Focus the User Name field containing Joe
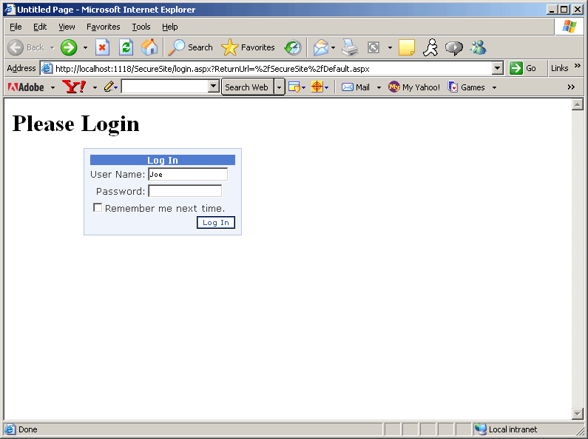This screenshot has height=439, width=588. [188, 175]
